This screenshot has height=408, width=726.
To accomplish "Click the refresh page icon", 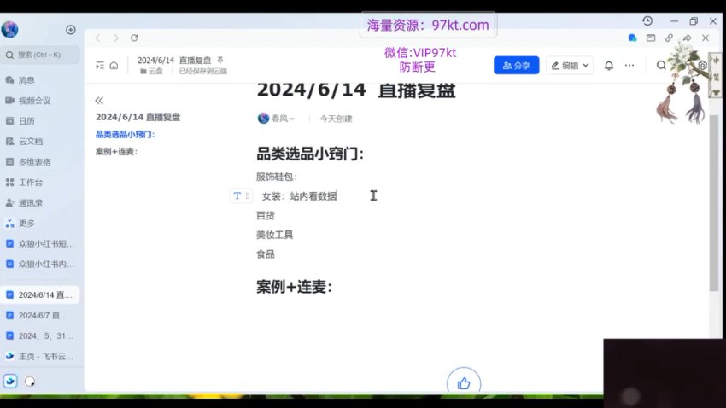I will (134, 38).
